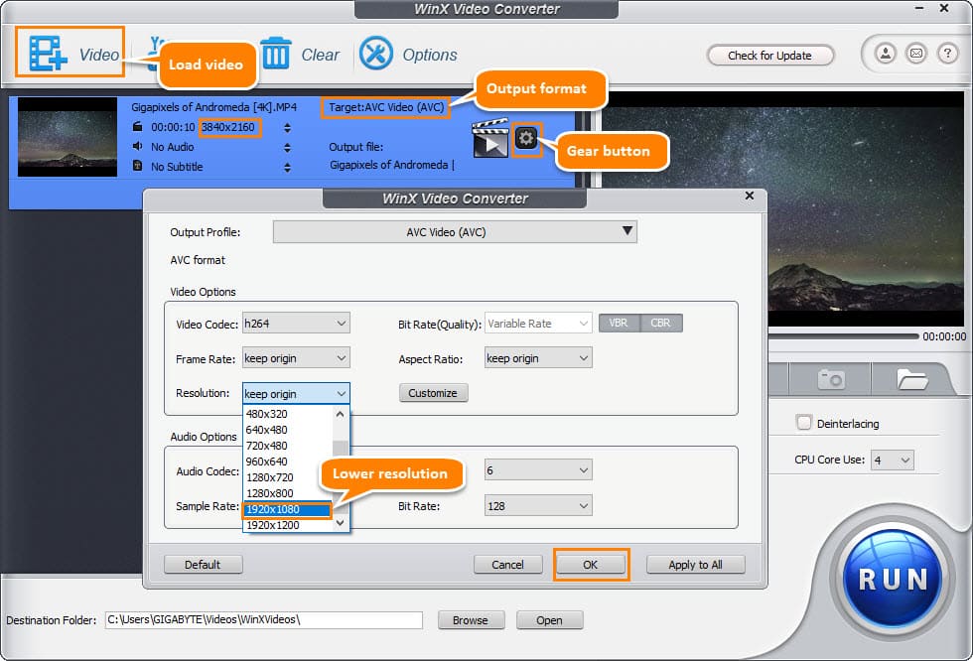Viewport: 973px width, 661px height.
Task: Click the 3840x2160 resolution text
Action: [228, 127]
